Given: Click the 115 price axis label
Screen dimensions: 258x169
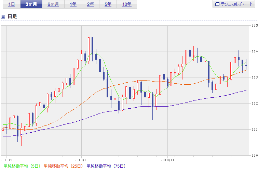Looking at the screenshot, I should point(255,26).
